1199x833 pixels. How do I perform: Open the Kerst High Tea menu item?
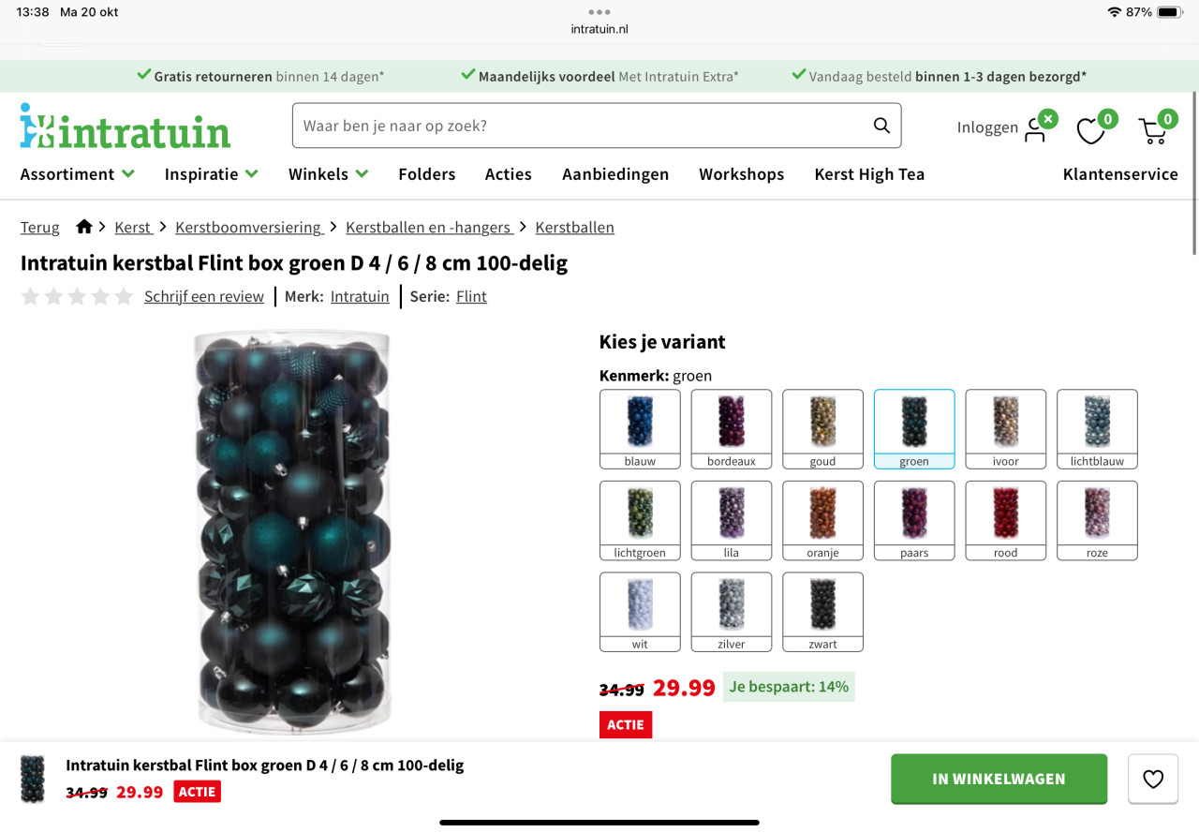[869, 174]
